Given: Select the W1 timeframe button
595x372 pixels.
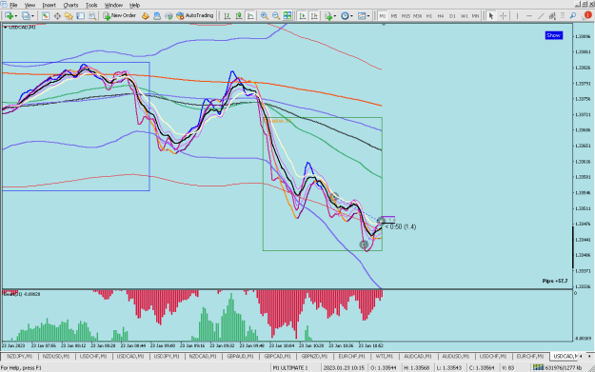Looking at the screenshot, I should 464,16.
